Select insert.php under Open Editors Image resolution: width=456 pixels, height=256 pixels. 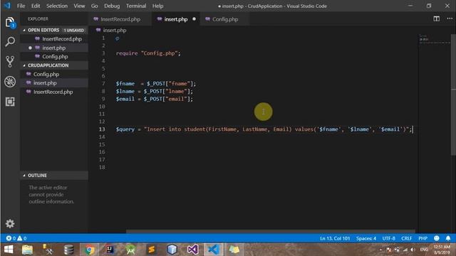tap(54, 48)
